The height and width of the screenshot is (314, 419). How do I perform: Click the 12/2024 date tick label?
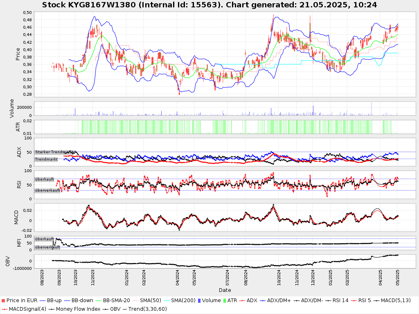click(x=313, y=278)
